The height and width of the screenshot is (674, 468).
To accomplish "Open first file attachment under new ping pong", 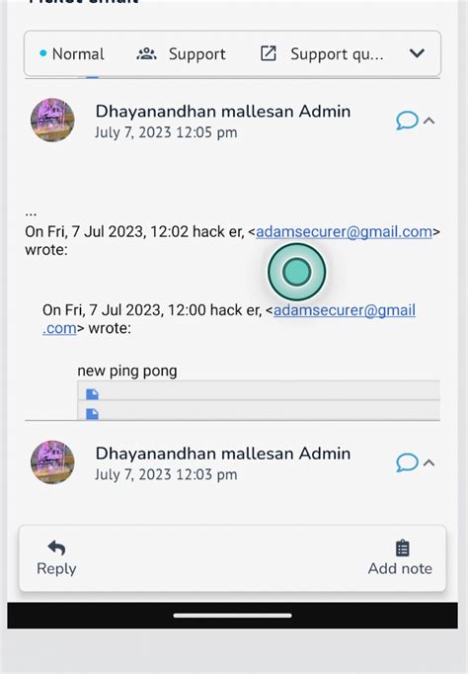I will (92, 393).
